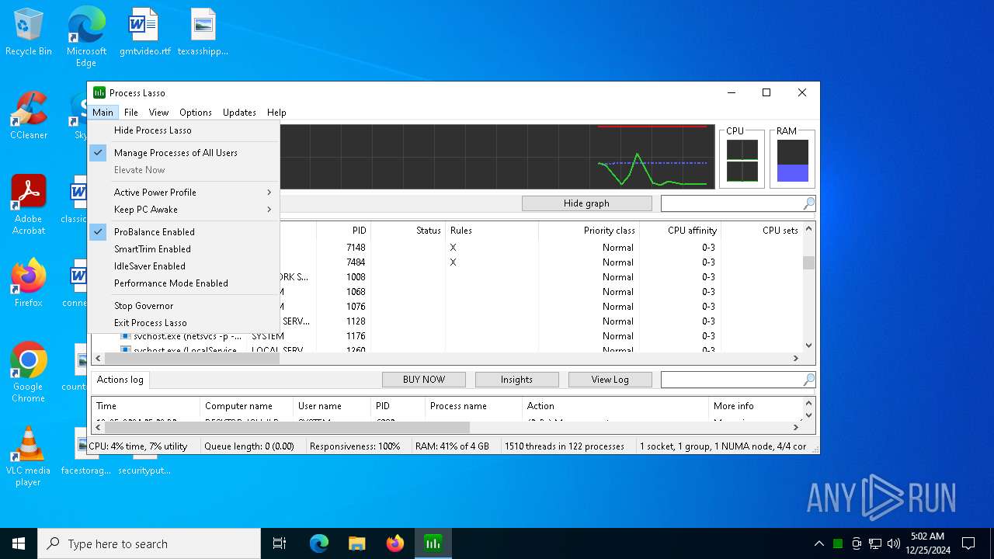Click process list scroll-down arrow
The image size is (994, 559).
(808, 345)
